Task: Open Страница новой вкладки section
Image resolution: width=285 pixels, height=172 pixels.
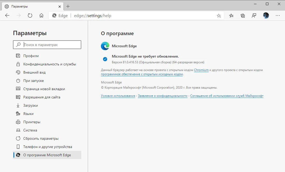Action: pos(47,89)
